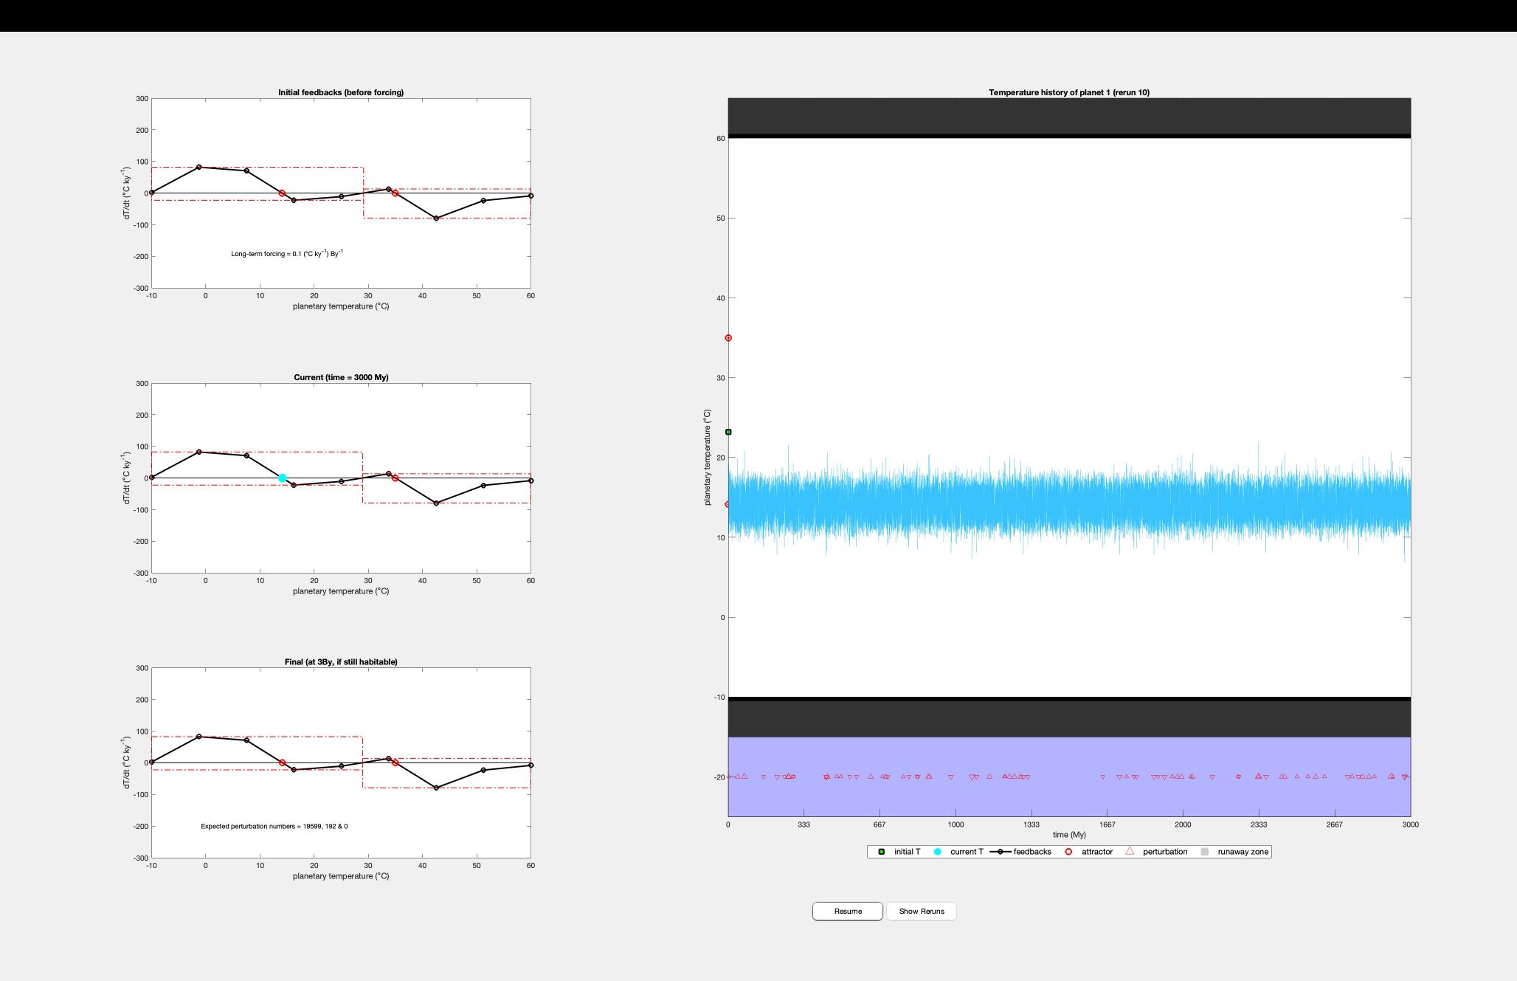Image resolution: width=1517 pixels, height=981 pixels.
Task: Click 'planetary temperature (°C)' label under Final plot
Action: pyautogui.click(x=341, y=876)
